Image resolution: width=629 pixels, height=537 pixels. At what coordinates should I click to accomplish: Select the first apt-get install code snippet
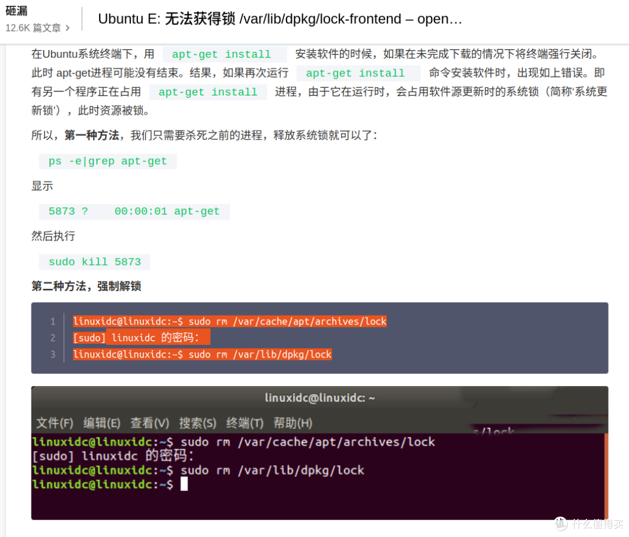pyautogui.click(x=225, y=54)
